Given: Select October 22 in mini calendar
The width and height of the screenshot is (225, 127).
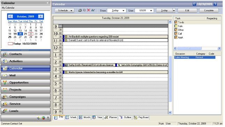Looking at the screenshot, I should click(31, 34).
